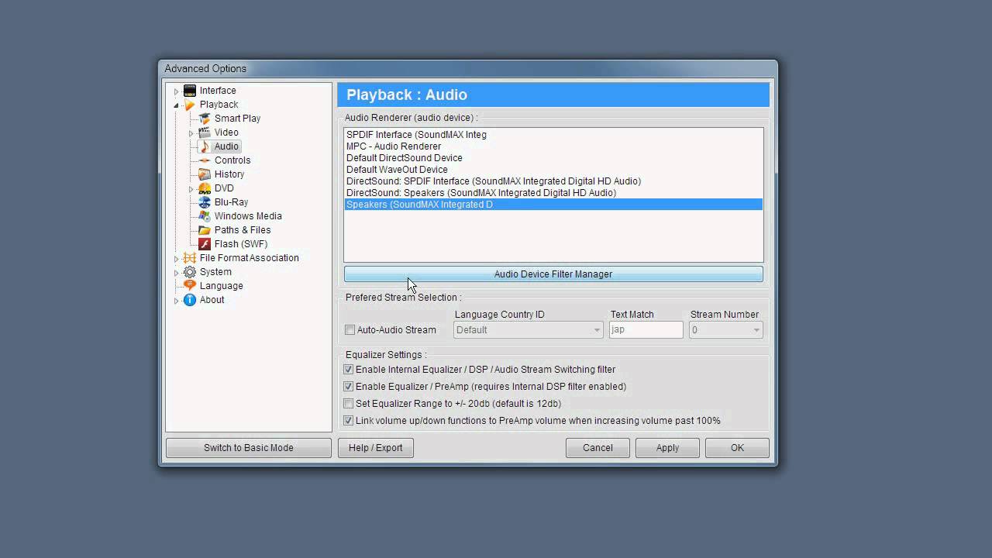Click the OK button
This screenshot has height=558, width=992.
[737, 448]
